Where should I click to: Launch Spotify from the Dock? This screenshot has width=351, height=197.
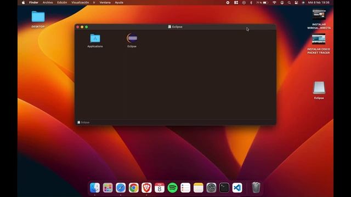coord(172,188)
